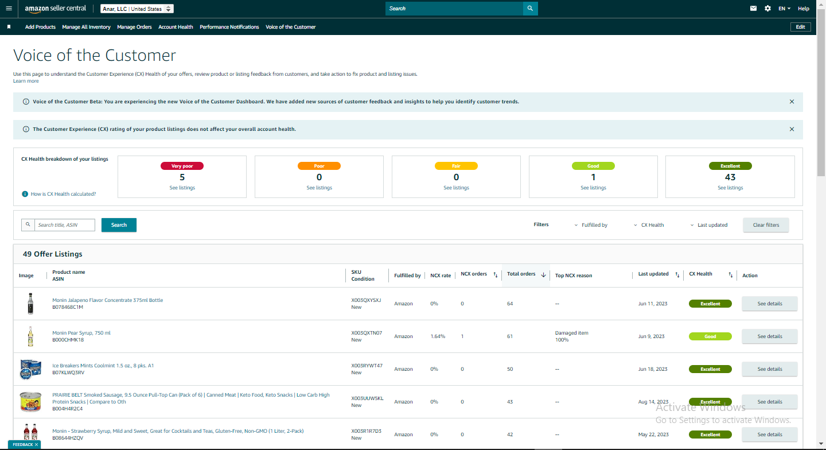
Task: Click the bookmark icon in navigation bar
Action: [9, 27]
